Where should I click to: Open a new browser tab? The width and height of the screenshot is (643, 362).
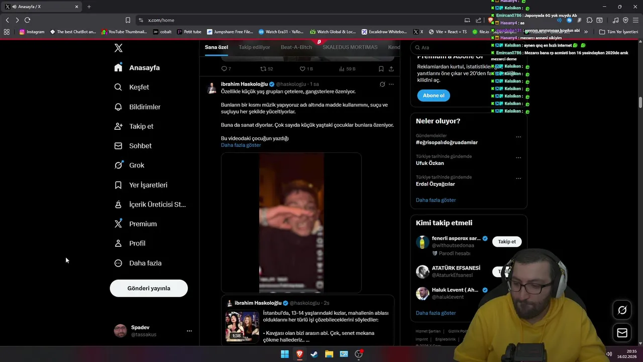(89, 7)
